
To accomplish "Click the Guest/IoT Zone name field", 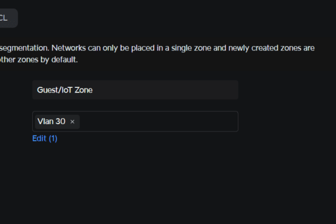I will pyautogui.click(x=135, y=90).
